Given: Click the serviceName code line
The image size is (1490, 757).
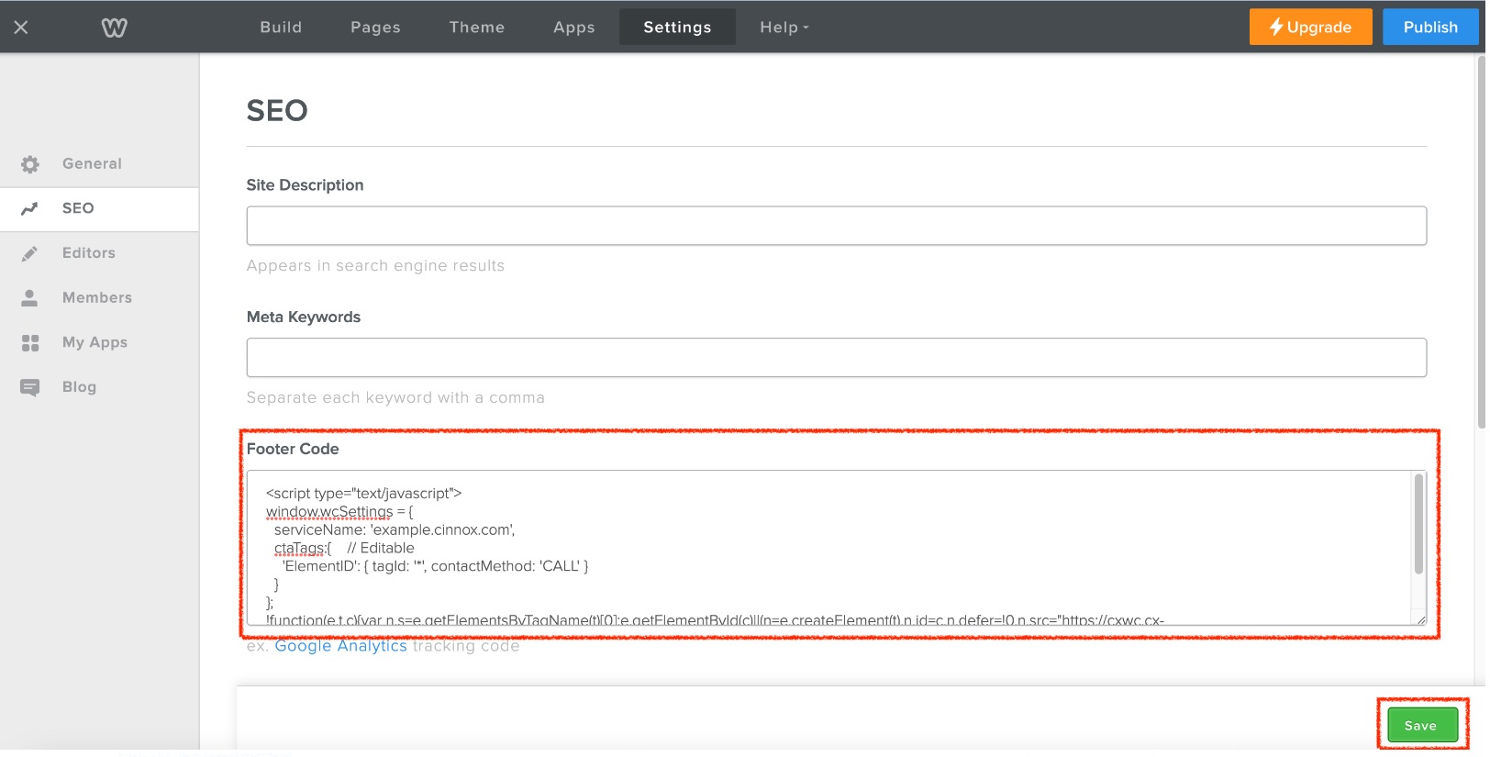Looking at the screenshot, I should point(395,530).
